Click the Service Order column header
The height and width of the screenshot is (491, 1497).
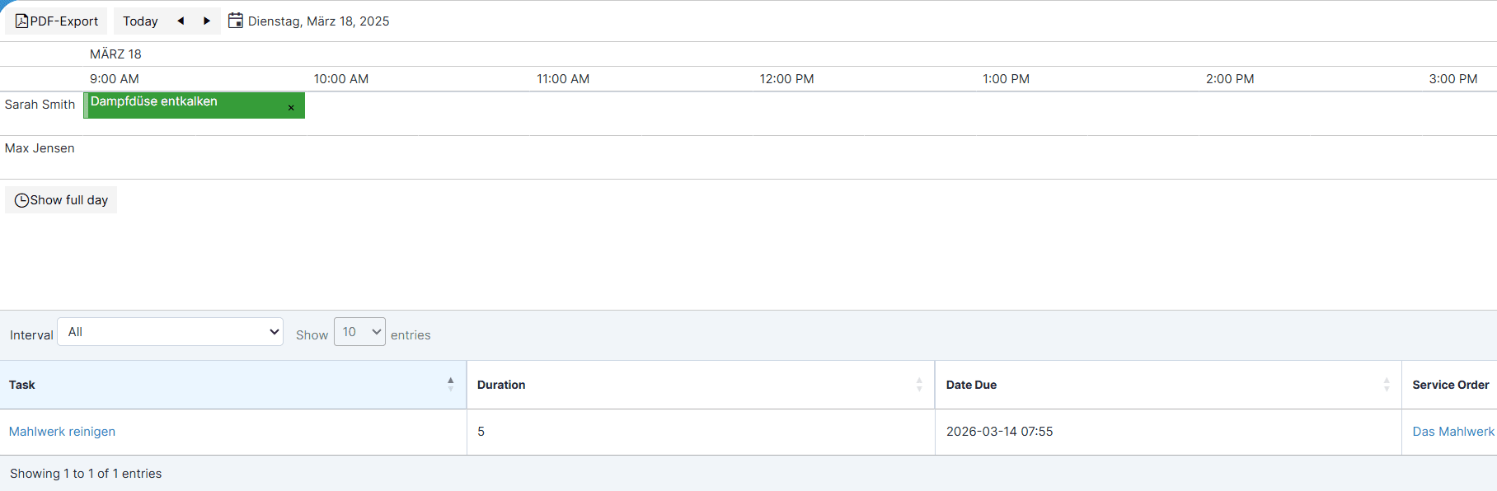[x=1450, y=385]
